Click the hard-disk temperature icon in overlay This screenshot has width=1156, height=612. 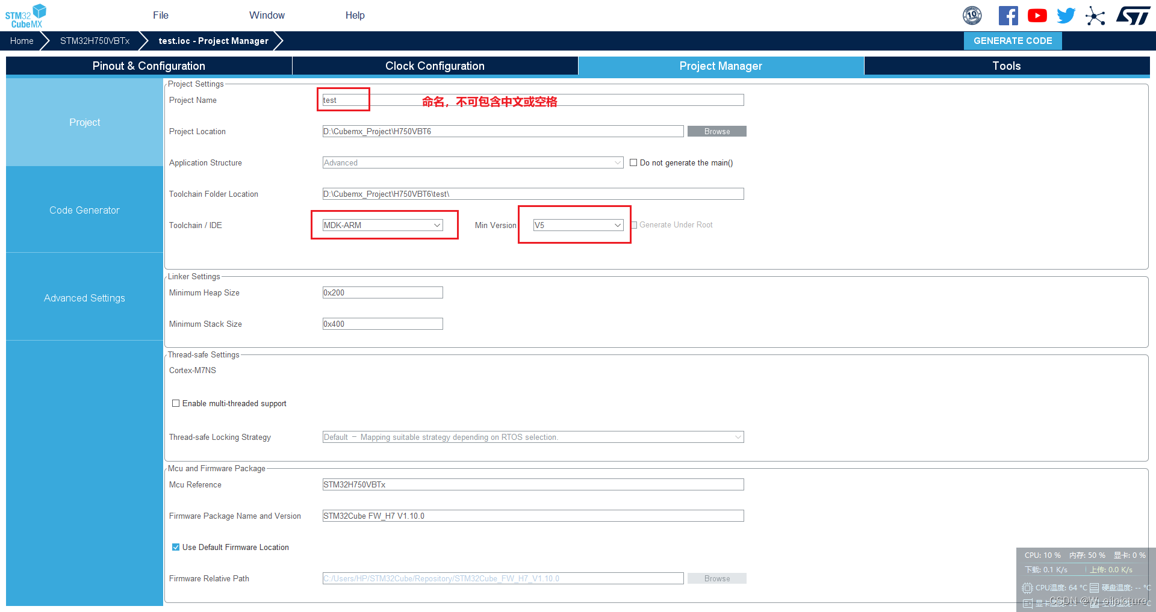click(1095, 588)
